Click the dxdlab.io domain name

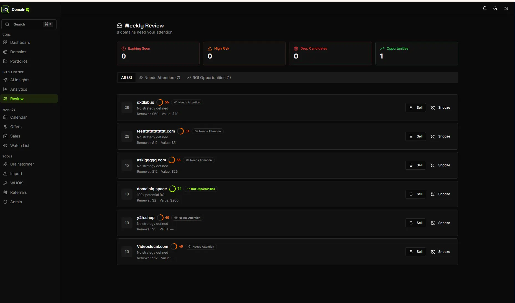[x=146, y=102]
